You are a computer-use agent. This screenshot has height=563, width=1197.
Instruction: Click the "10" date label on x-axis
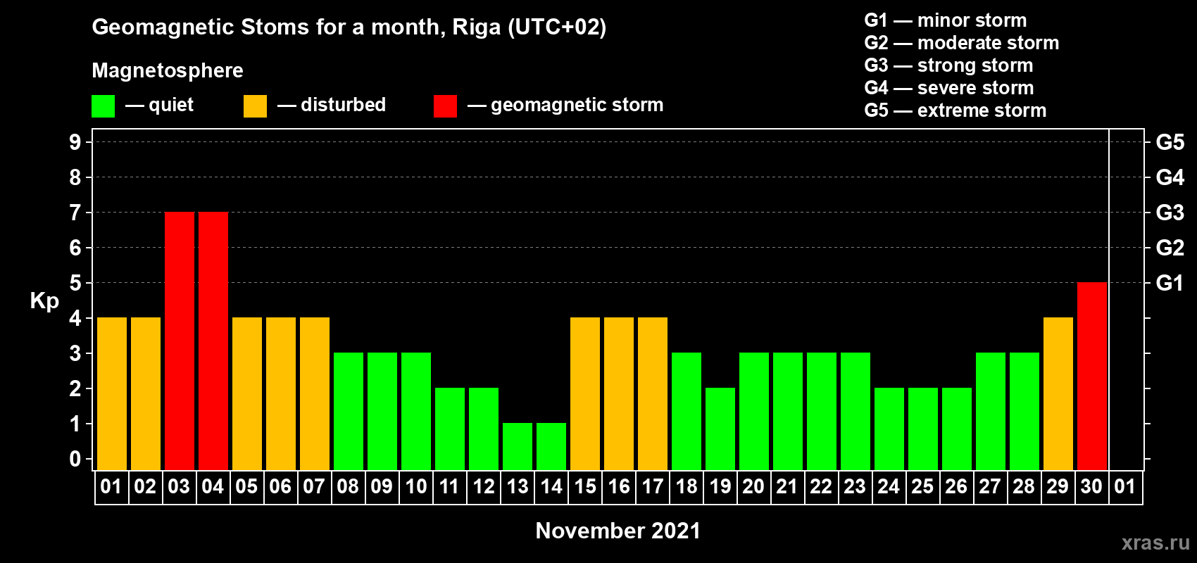pyautogui.click(x=416, y=486)
